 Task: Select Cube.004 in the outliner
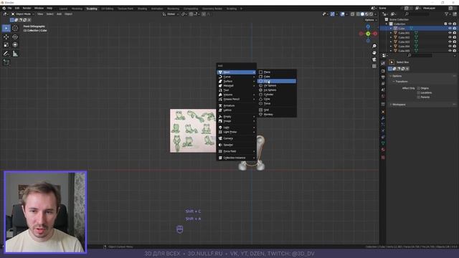pos(404,46)
